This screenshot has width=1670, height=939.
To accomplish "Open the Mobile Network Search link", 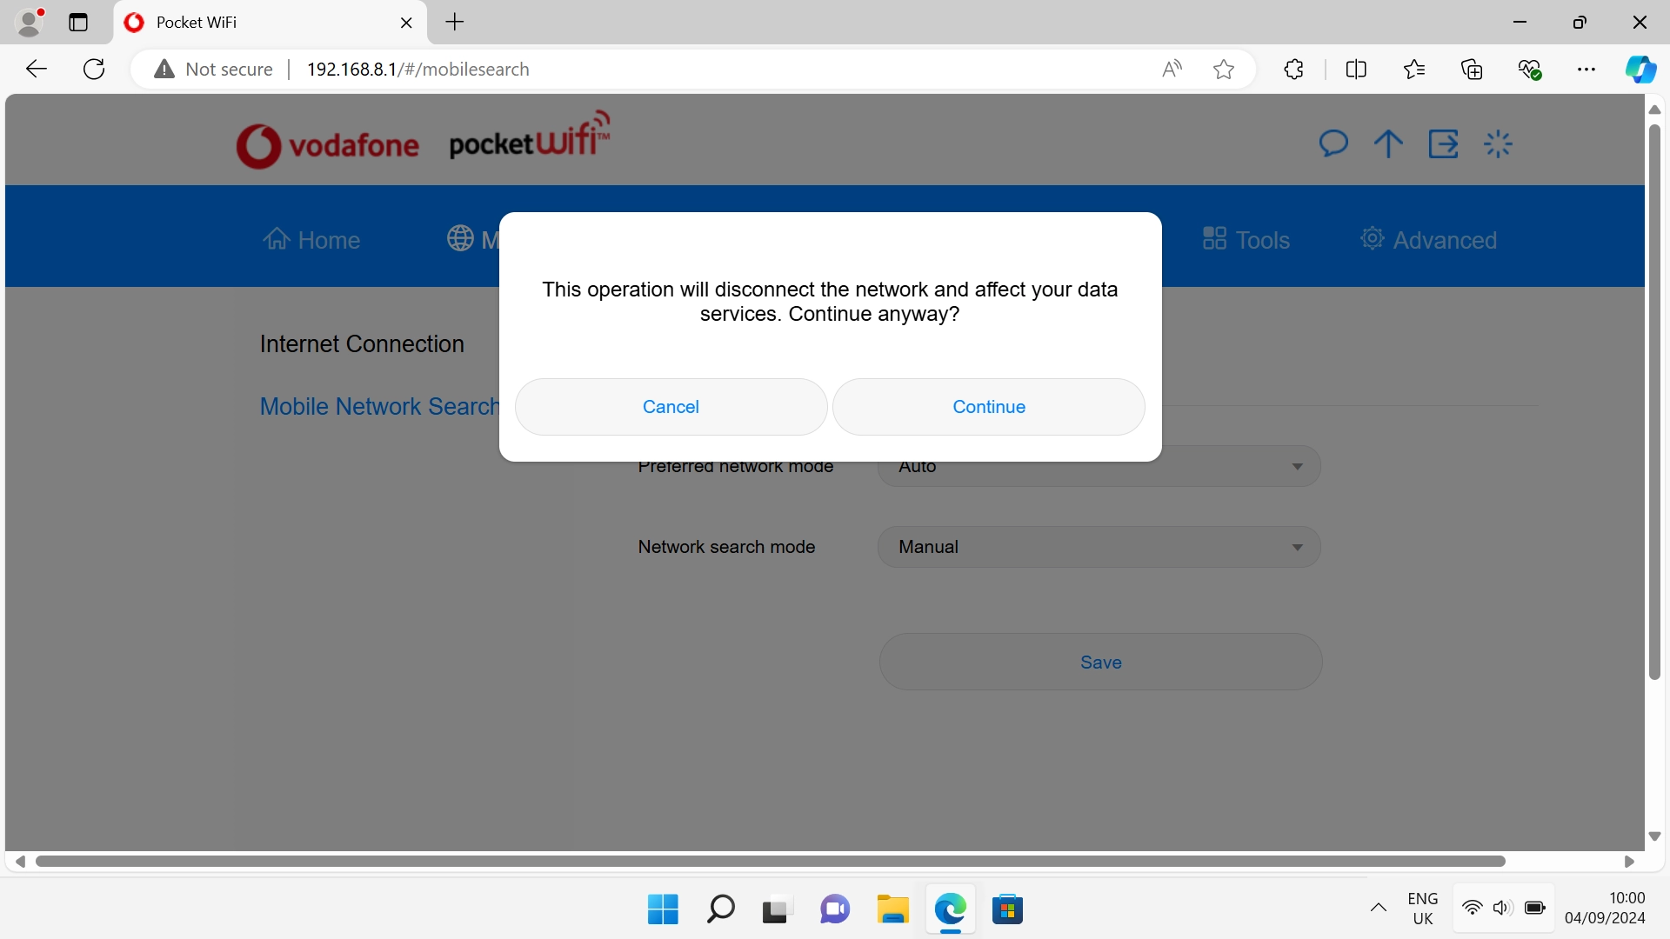I will point(377,406).
